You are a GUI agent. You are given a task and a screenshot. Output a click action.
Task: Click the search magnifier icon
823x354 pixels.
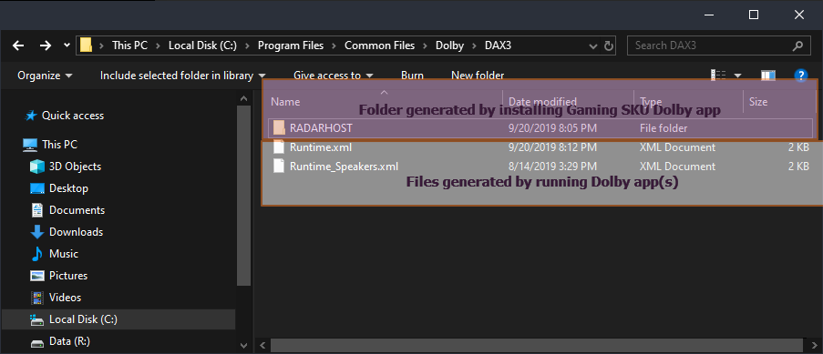797,46
